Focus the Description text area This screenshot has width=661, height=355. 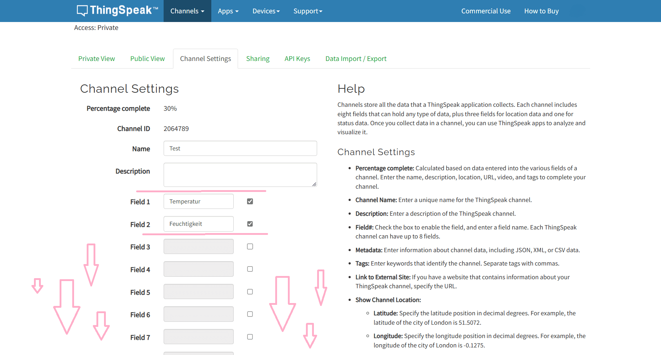240,175
